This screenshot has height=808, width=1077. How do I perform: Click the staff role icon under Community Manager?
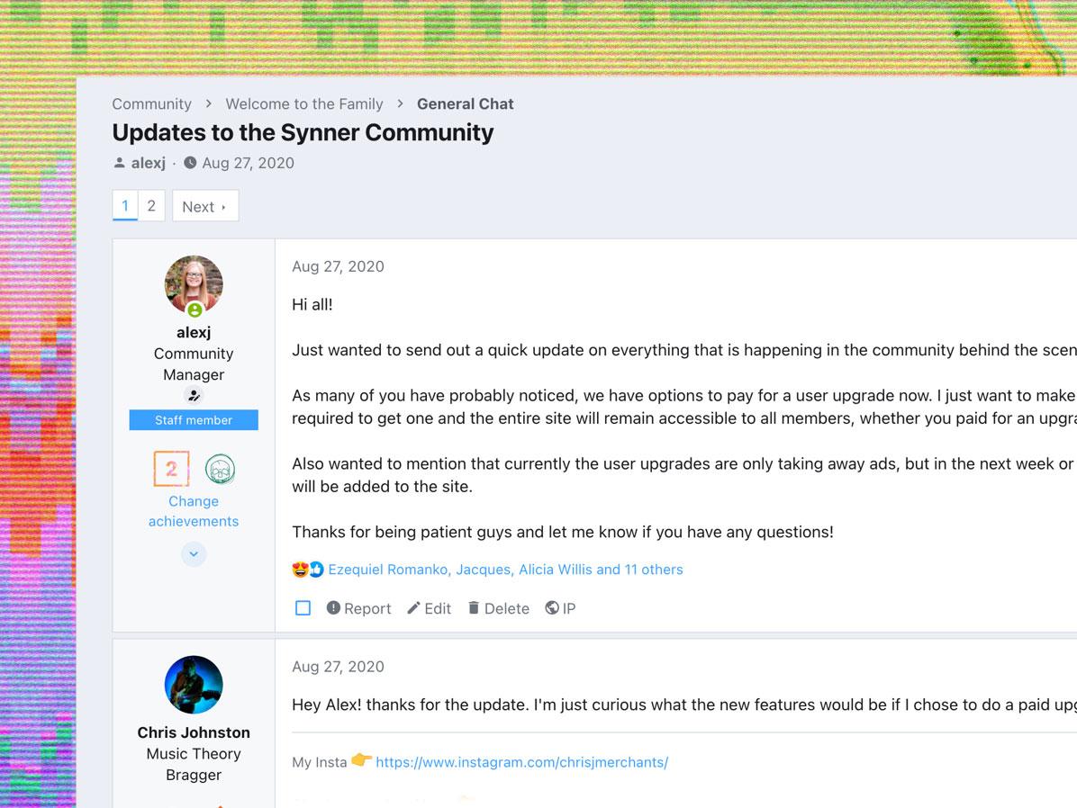coord(194,396)
